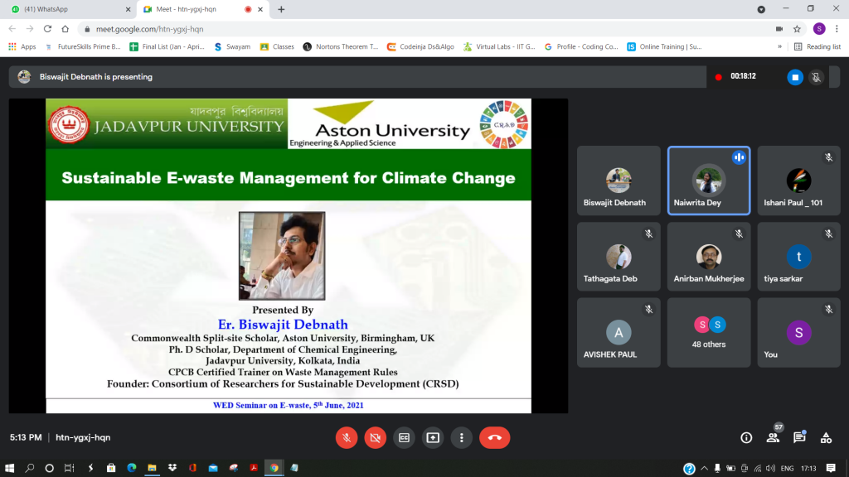Open the Online Training bookmark
Screen dimensions: 849x477
[664, 46]
